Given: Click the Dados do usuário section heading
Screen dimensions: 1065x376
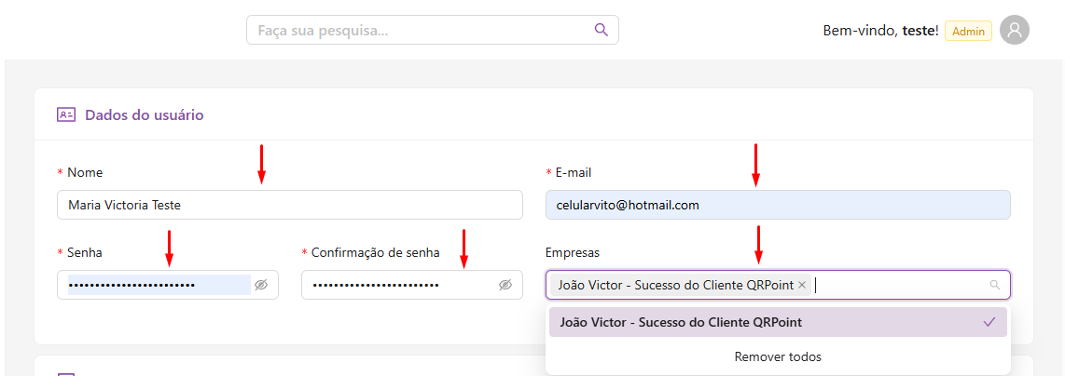Looking at the screenshot, I should pos(144,115).
